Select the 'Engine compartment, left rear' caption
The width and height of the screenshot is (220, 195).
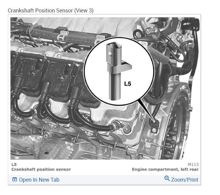[165, 169]
